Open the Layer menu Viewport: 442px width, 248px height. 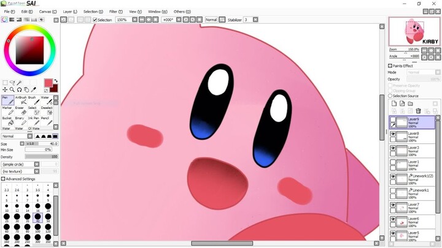pyautogui.click(x=70, y=12)
